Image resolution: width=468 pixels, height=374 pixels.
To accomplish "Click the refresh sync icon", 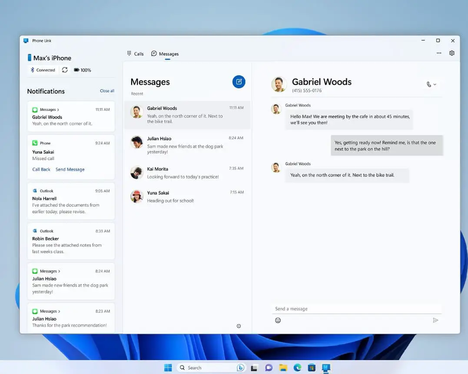I will (x=65, y=70).
